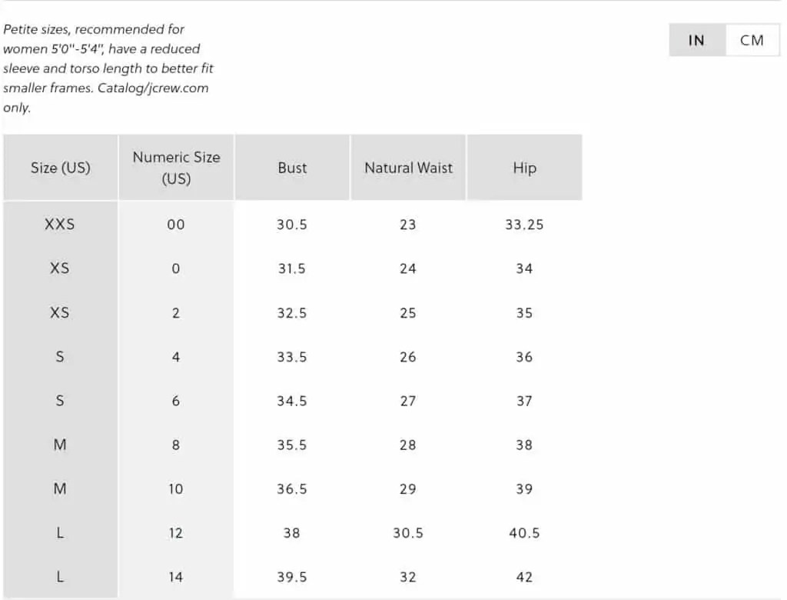Viewport: 787px width, 600px height.
Task: Click the Hip column header
Action: click(x=524, y=168)
